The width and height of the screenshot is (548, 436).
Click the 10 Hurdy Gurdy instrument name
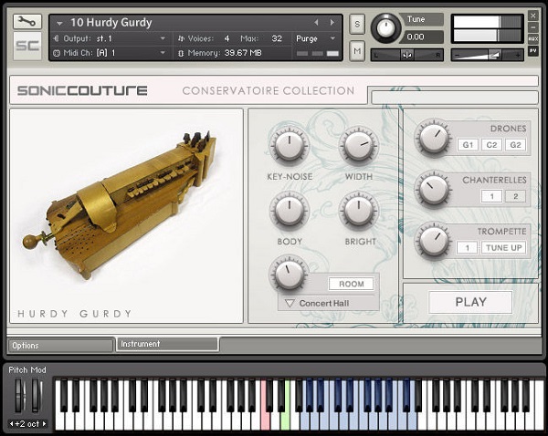pyautogui.click(x=111, y=23)
